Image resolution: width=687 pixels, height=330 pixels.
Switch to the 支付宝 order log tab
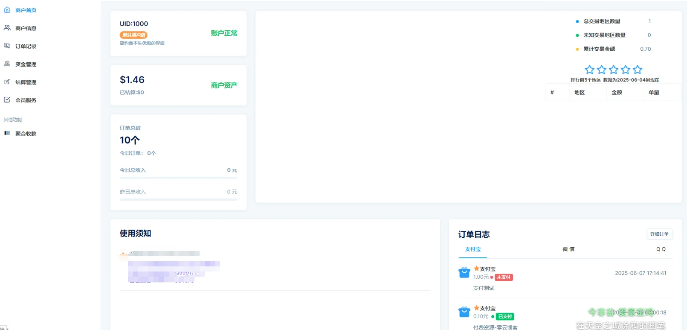point(473,249)
